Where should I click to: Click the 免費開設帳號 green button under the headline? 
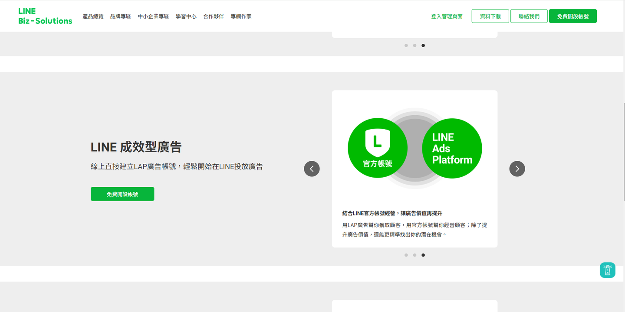pos(122,194)
